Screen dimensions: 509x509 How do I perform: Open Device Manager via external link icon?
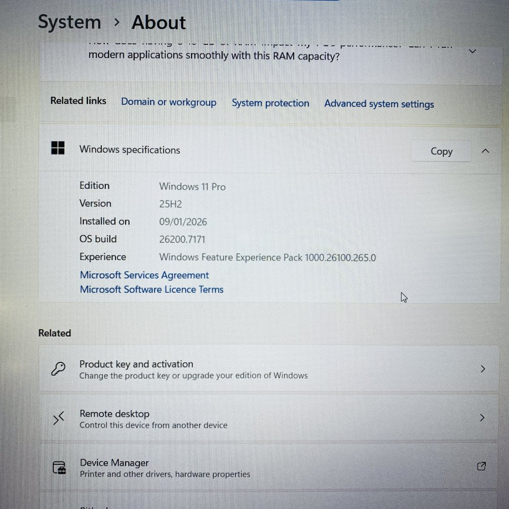(x=482, y=466)
